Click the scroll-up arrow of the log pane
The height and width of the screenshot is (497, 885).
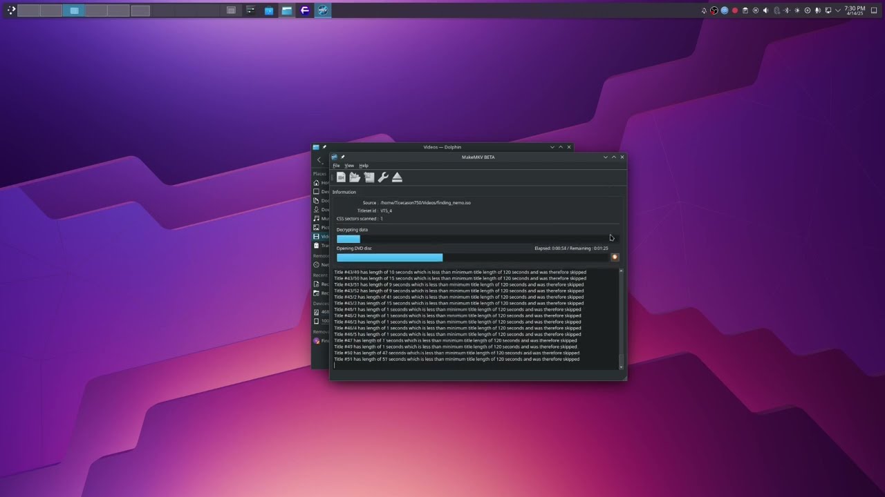click(x=621, y=271)
